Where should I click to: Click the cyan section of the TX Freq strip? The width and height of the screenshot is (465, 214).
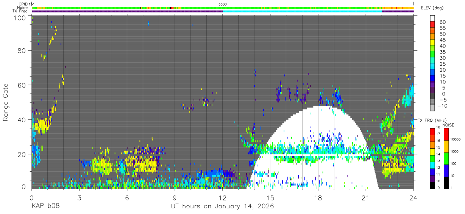click(302, 11)
